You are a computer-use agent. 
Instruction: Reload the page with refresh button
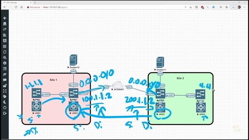tap(16, 7)
